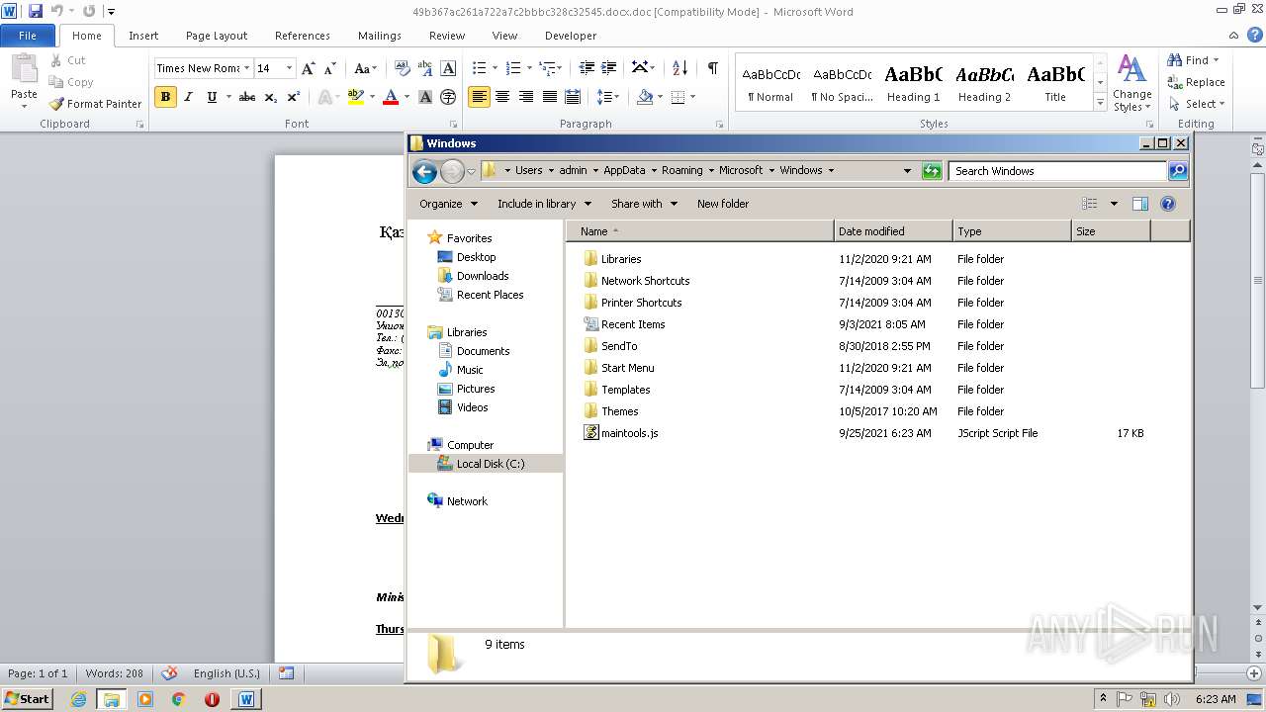This screenshot has height=712, width=1266.
Task: Toggle Underline formatting in Word ribbon
Action: tap(212, 97)
